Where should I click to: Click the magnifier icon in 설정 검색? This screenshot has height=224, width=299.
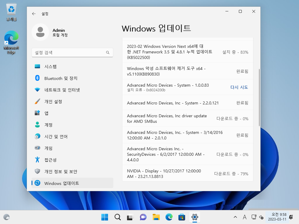[x=108, y=52]
